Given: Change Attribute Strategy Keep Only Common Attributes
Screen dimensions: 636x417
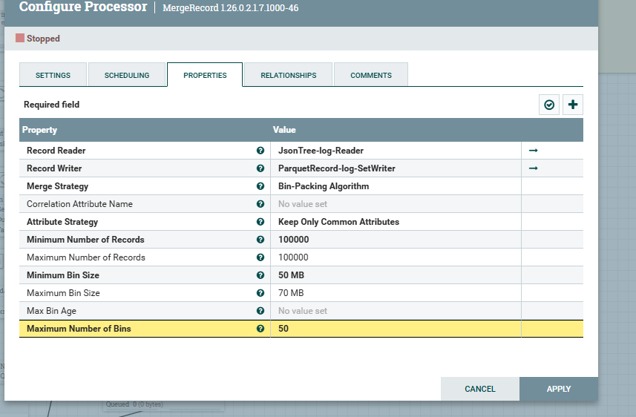Looking at the screenshot, I should pos(396,222).
